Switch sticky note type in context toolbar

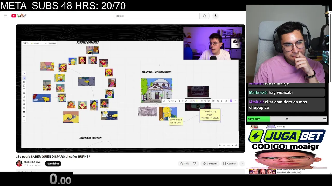click(x=164, y=101)
